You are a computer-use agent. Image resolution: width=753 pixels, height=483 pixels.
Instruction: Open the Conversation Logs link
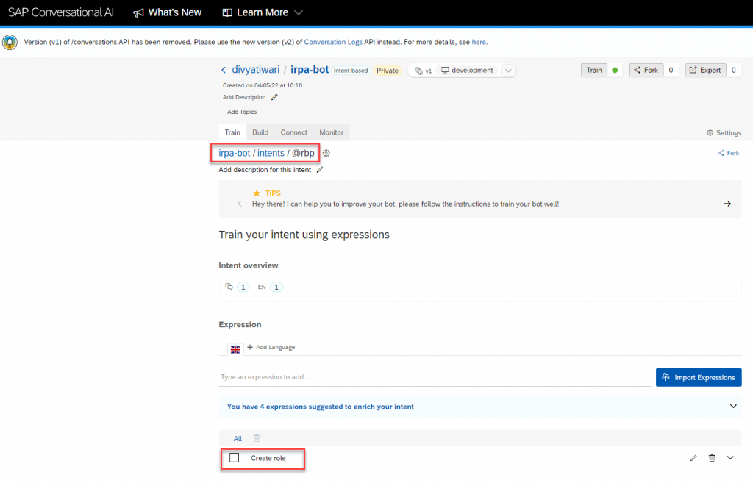(x=333, y=42)
